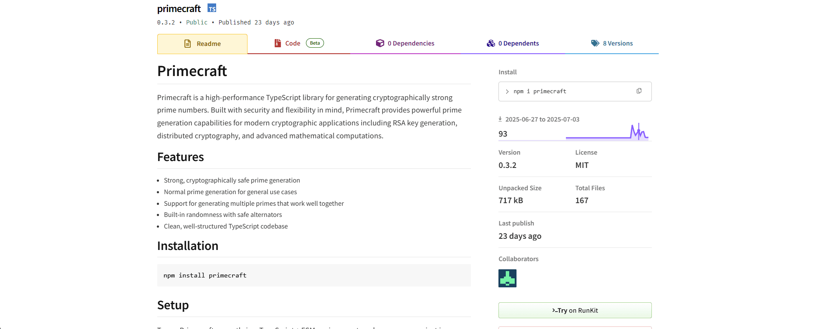
Task: Click the 'Support for generating multiple primes' bullet
Action: [x=254, y=204]
